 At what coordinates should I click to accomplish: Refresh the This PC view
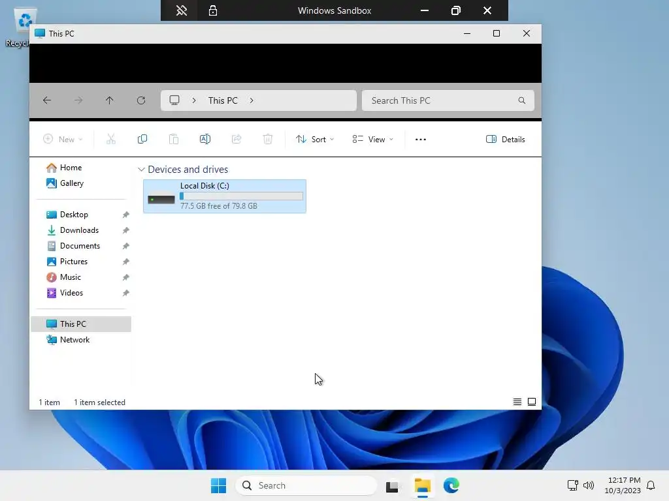point(141,100)
